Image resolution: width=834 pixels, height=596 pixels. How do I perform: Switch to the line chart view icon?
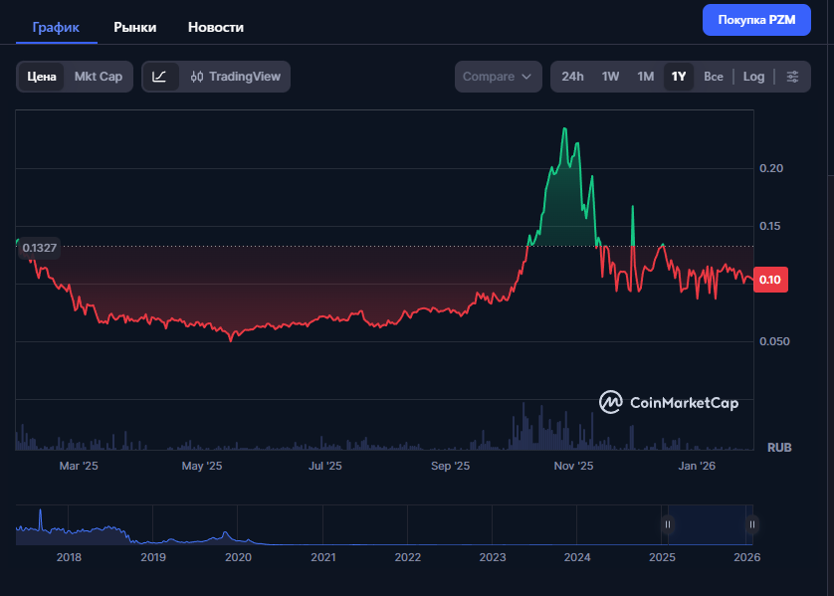160,77
